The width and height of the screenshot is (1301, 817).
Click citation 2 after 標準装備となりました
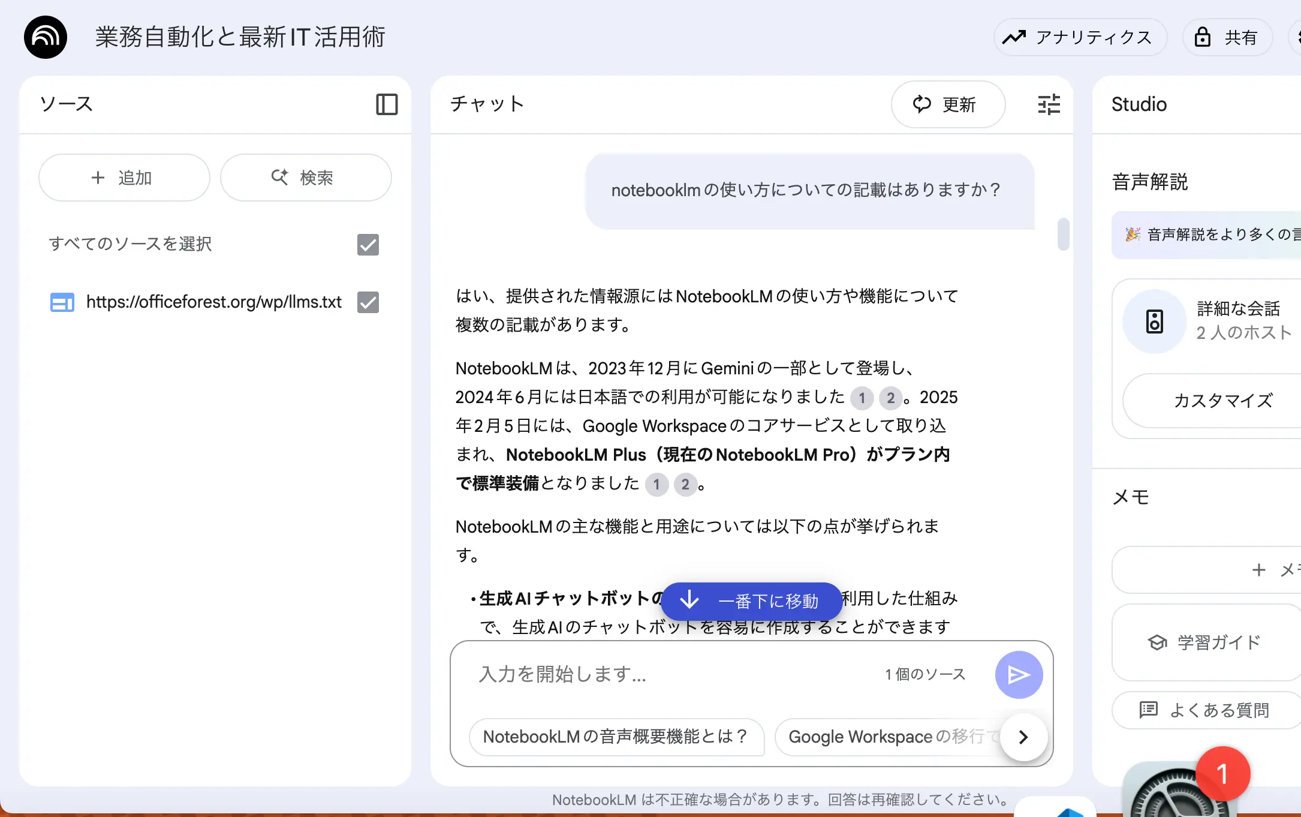click(685, 484)
